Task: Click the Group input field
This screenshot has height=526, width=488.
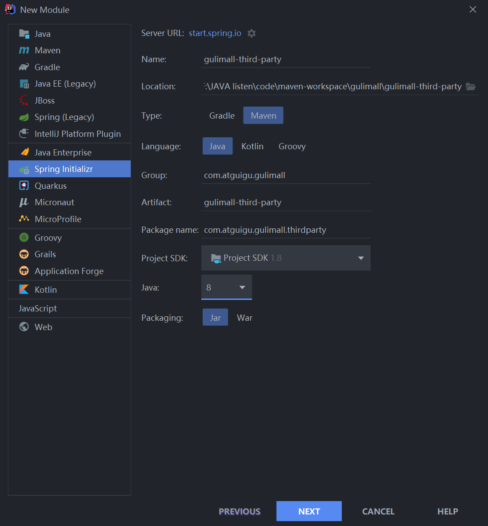Action: pyautogui.click(x=286, y=175)
